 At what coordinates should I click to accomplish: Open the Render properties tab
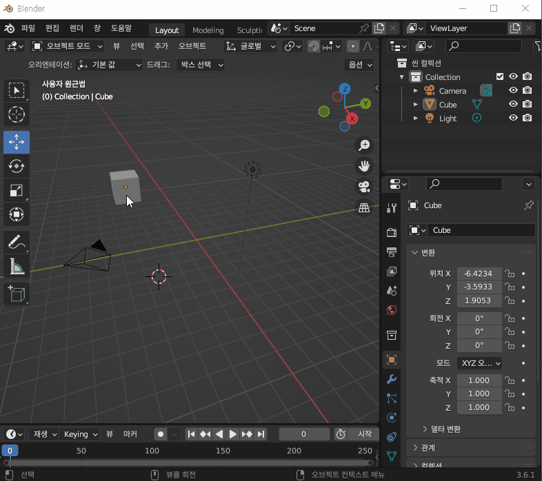392,232
